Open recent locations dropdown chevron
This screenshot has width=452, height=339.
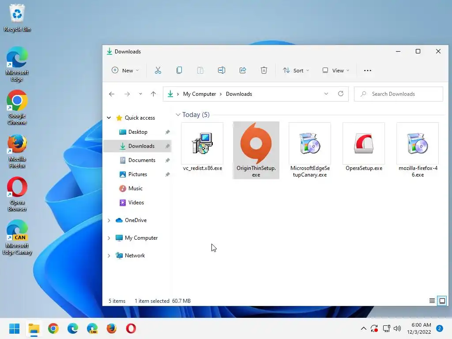[x=140, y=94]
